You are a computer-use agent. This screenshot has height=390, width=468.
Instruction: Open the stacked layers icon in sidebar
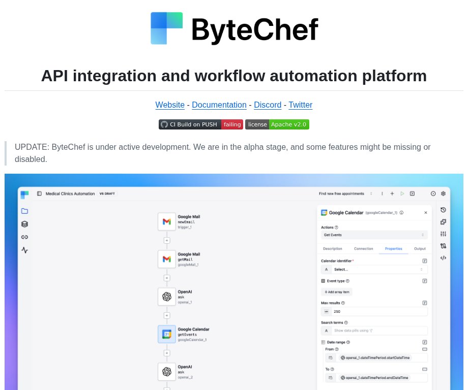coord(24,224)
